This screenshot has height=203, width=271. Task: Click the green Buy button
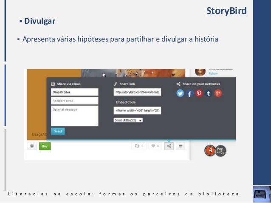click(45, 146)
